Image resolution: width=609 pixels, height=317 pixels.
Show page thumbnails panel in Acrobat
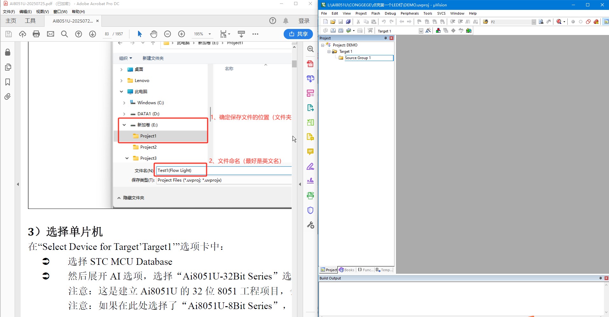pyautogui.click(x=8, y=67)
